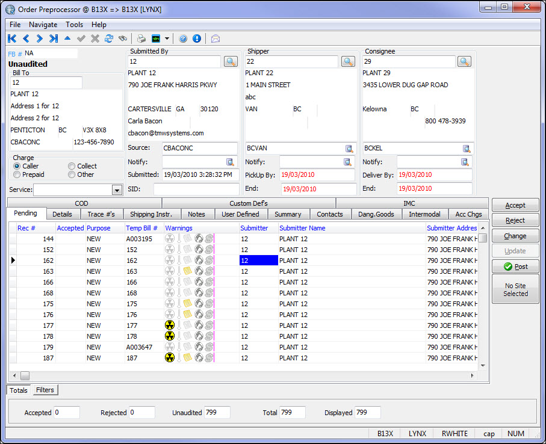Open Shipper lookup magnifier button
546x444 pixels.
pyautogui.click(x=348, y=61)
